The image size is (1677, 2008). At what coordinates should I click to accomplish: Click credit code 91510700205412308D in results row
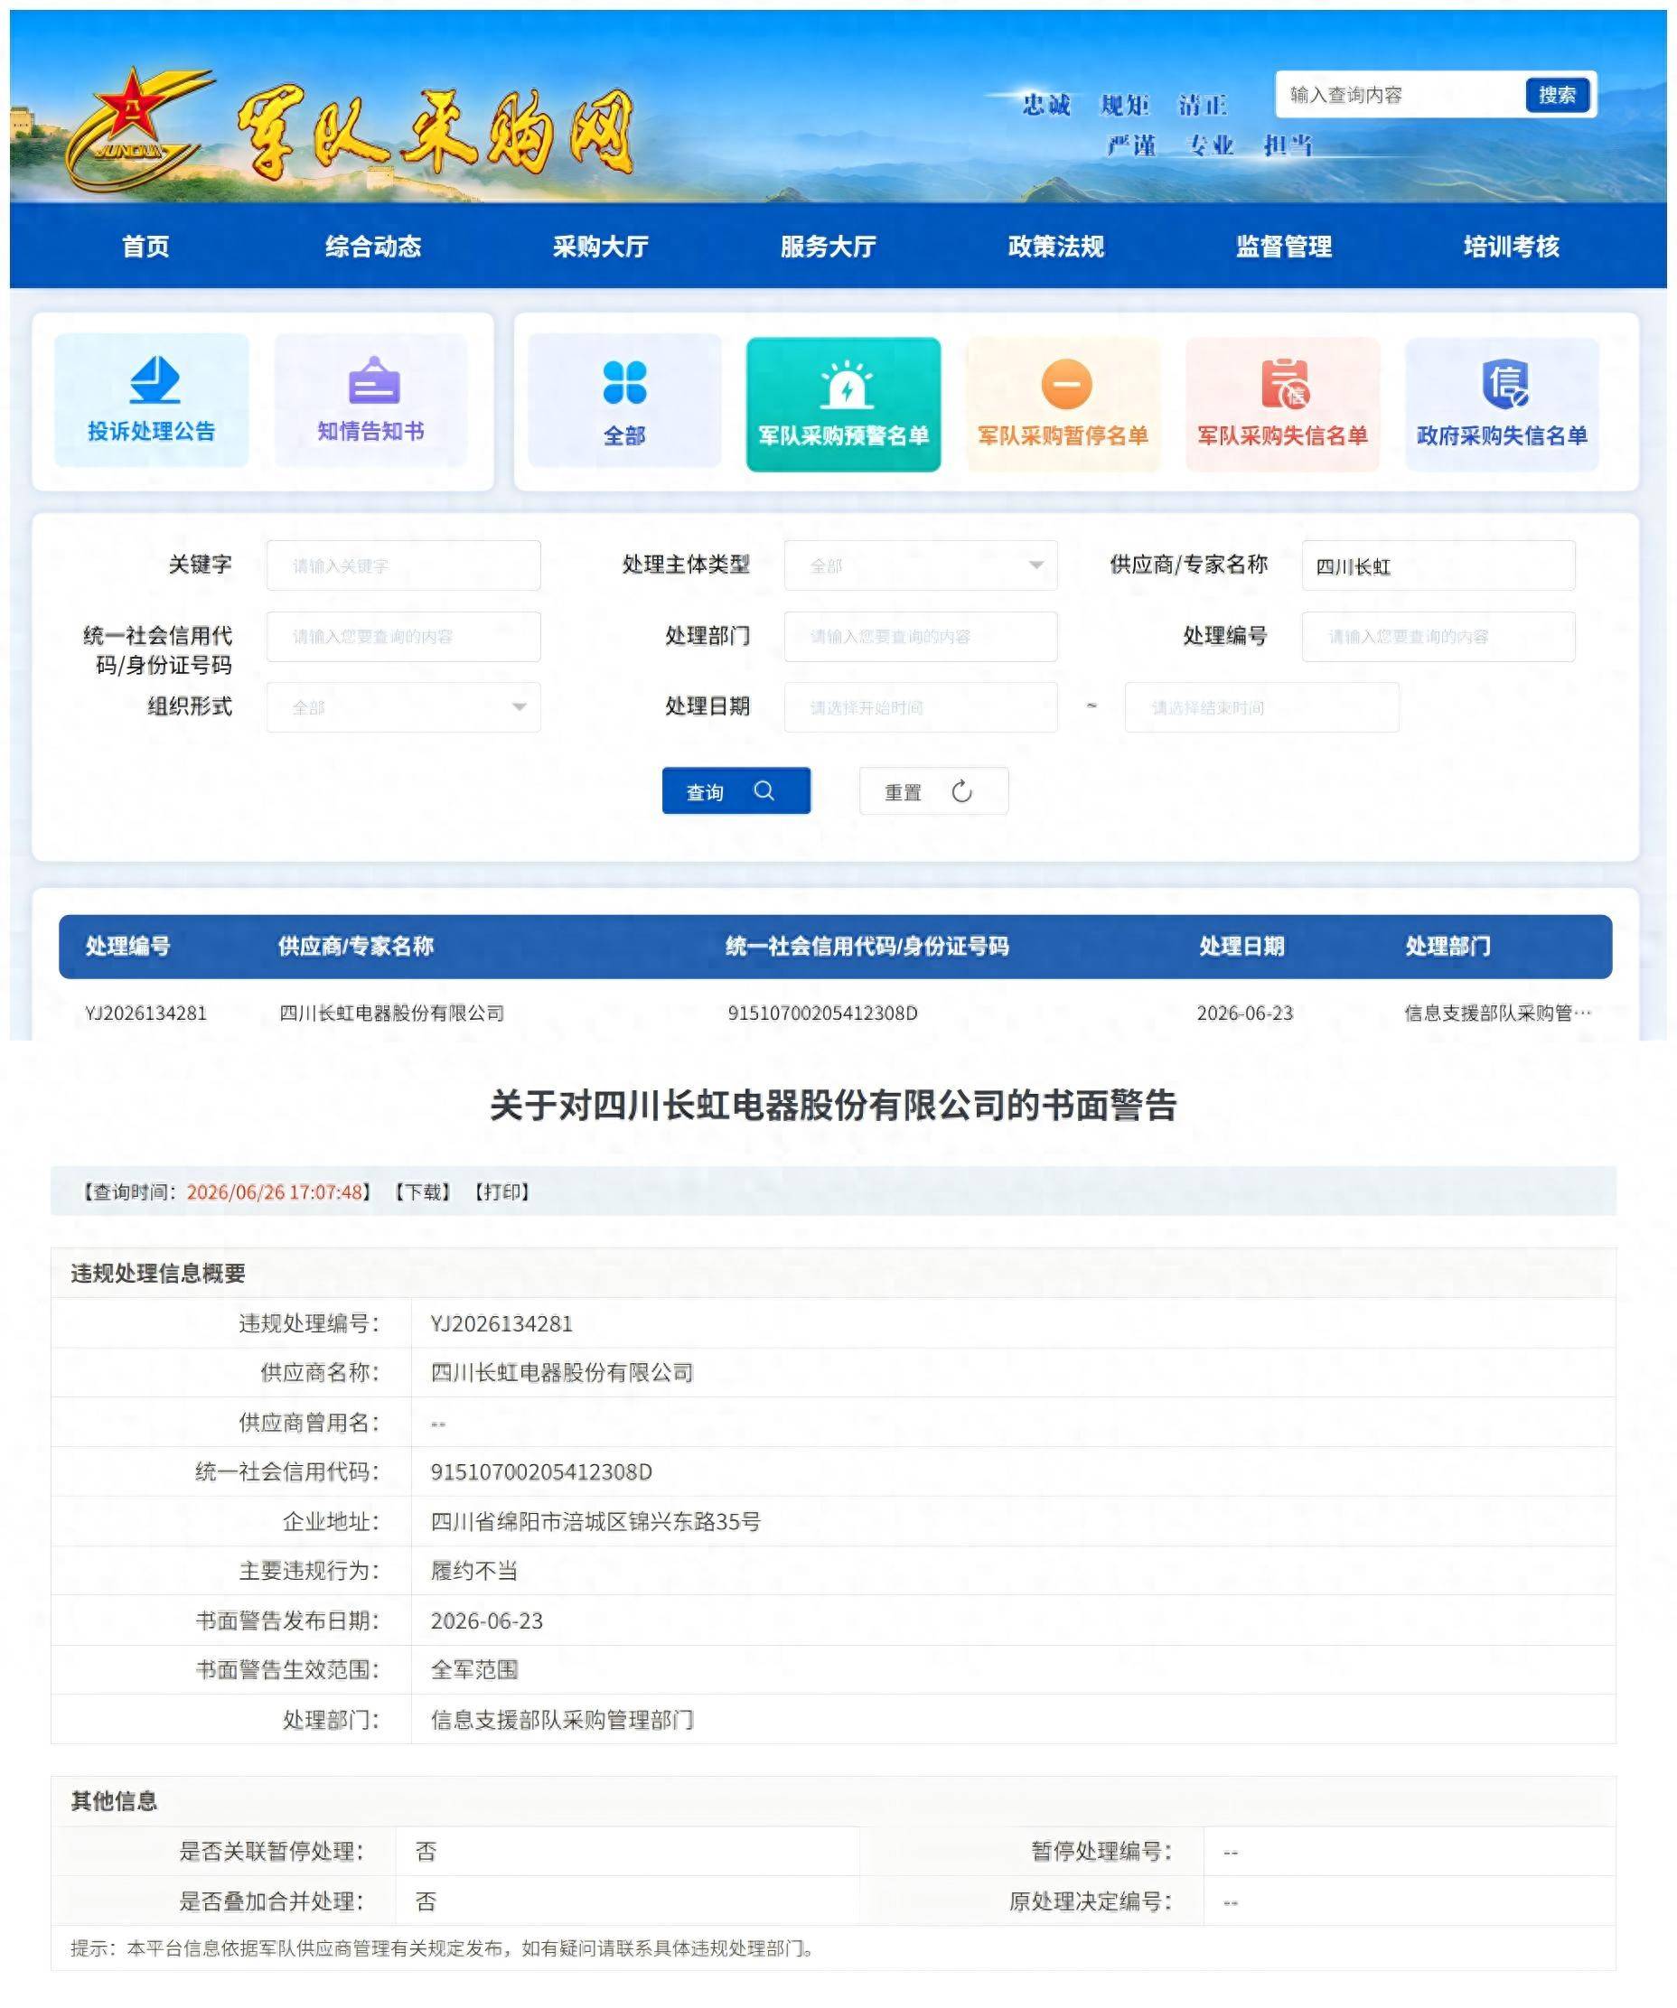click(x=823, y=1013)
